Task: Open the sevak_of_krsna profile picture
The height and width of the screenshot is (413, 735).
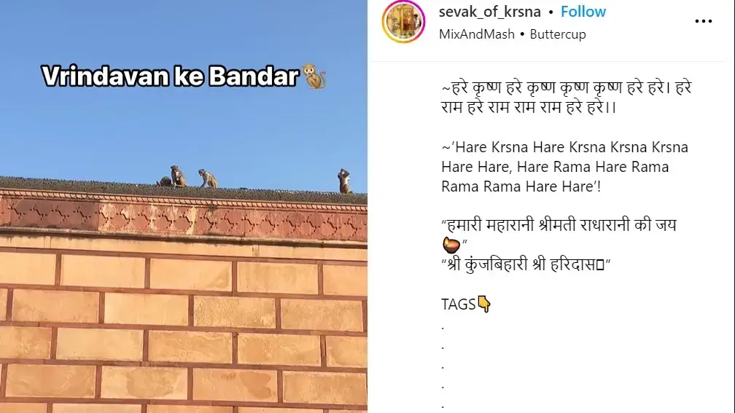Action: 404,22
